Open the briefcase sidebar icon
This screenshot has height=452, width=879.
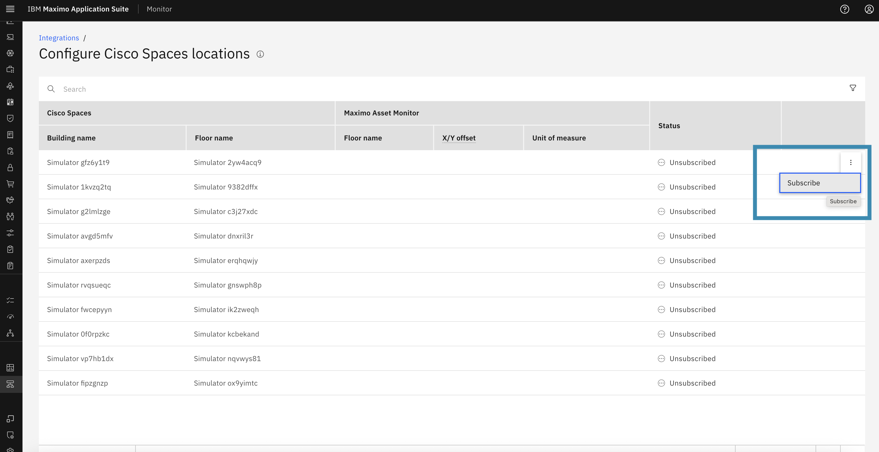coord(10,69)
